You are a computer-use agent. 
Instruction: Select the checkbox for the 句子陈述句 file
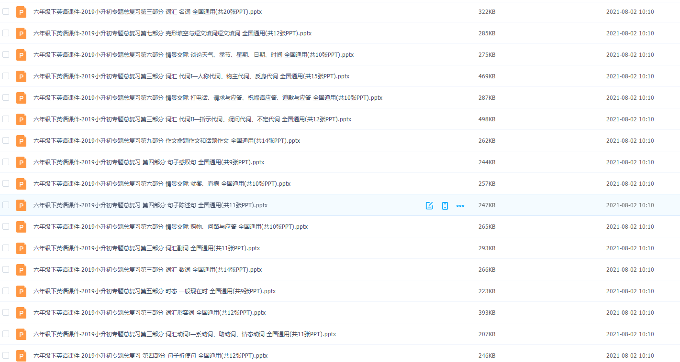pos(6,205)
